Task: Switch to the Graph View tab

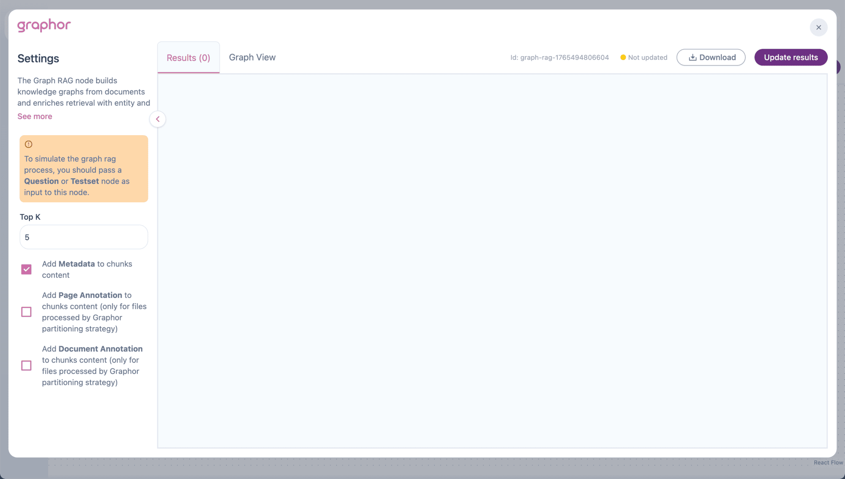Action: point(252,57)
